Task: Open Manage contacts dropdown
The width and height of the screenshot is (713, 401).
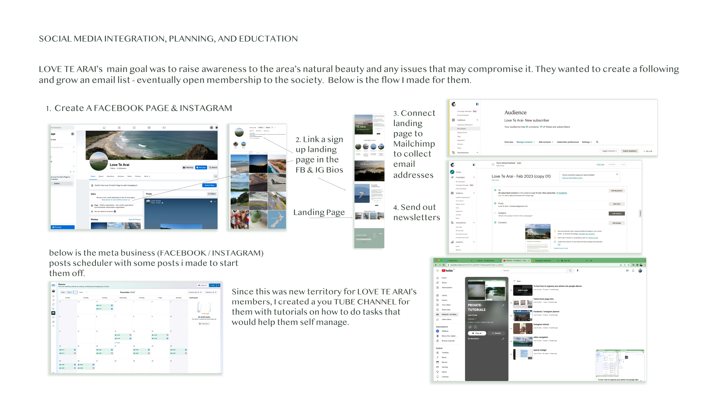Action: pos(525,142)
